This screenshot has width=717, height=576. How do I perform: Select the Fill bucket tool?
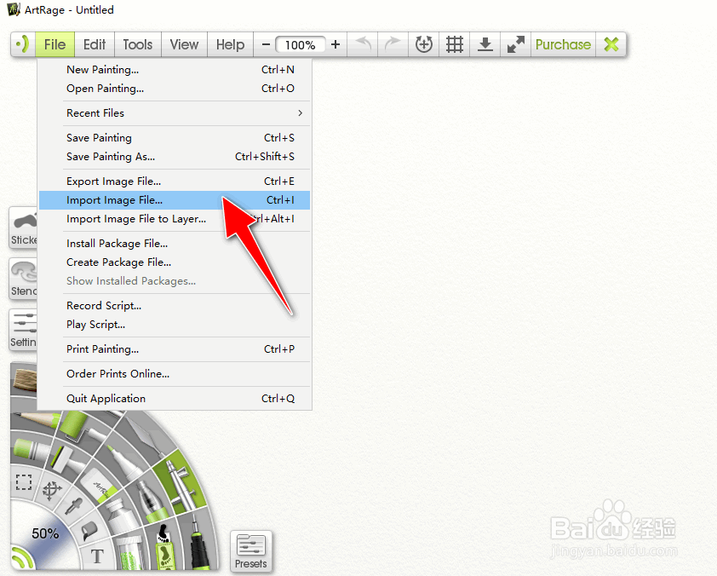point(89,531)
